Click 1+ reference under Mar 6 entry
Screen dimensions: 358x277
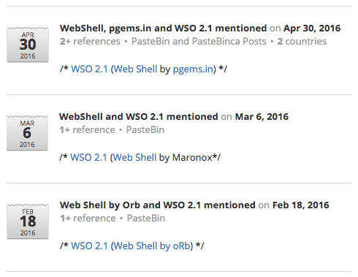(x=87, y=130)
